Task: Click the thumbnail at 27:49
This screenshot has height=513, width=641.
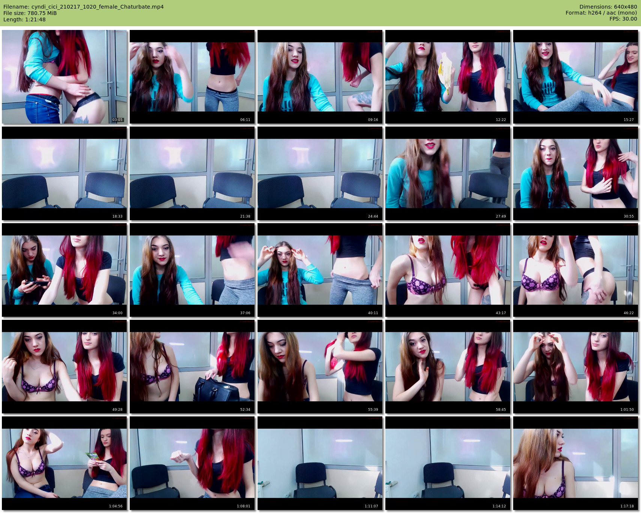Action: tap(448, 173)
